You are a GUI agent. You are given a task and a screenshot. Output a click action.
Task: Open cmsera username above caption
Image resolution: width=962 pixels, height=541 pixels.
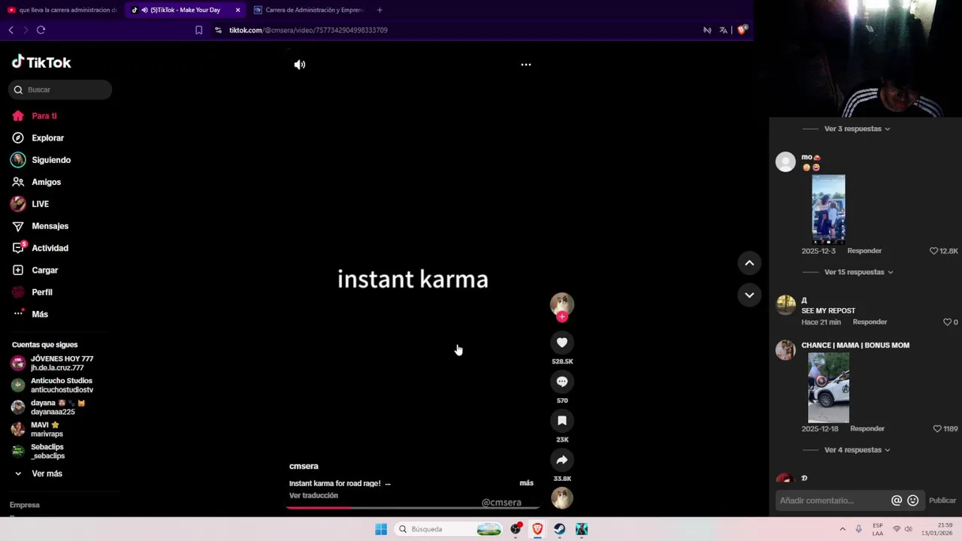[x=304, y=467]
